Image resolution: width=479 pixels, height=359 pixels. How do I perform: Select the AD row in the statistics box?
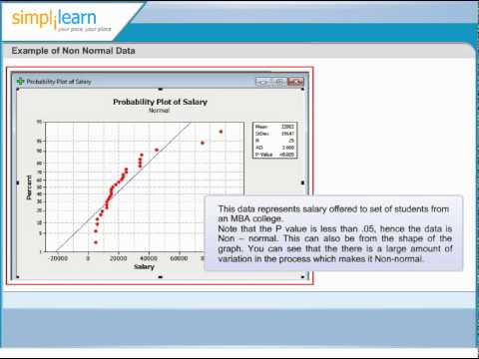274,148
